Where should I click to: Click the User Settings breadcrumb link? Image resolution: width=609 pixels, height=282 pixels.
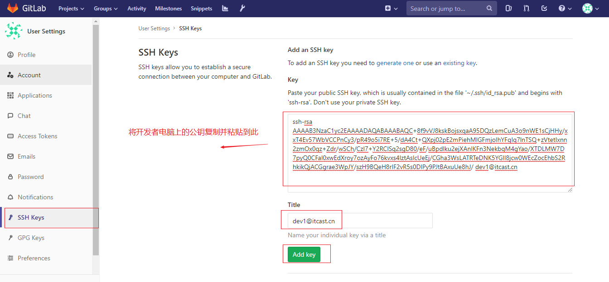154,28
